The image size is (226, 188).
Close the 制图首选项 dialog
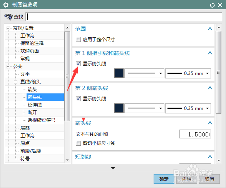tap(220, 5)
